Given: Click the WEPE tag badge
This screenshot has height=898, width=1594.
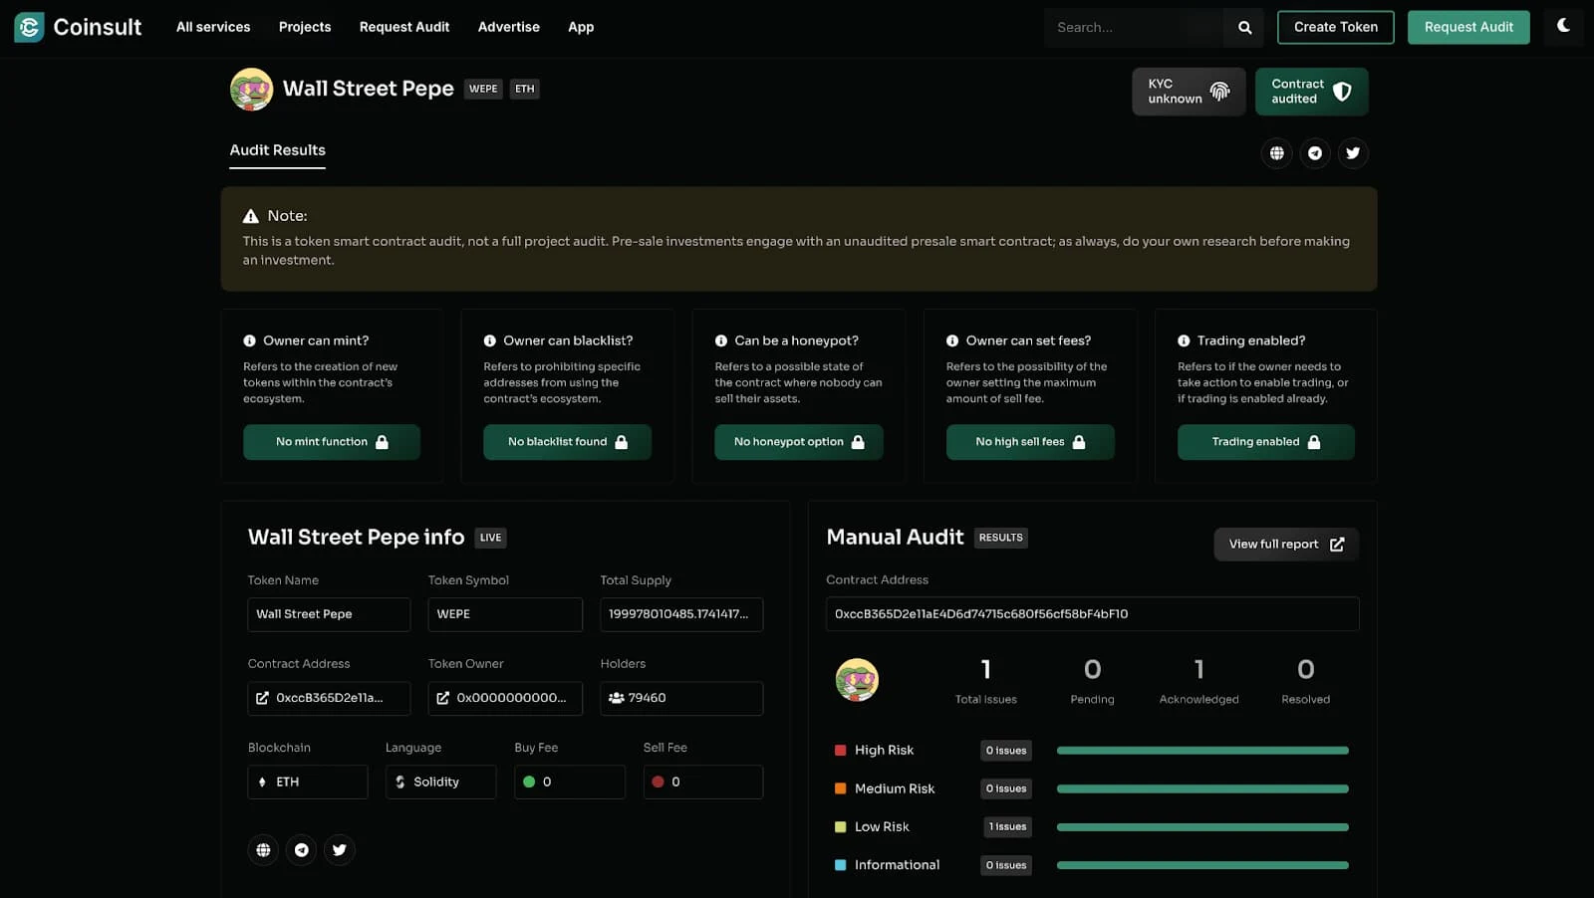Looking at the screenshot, I should tap(483, 89).
